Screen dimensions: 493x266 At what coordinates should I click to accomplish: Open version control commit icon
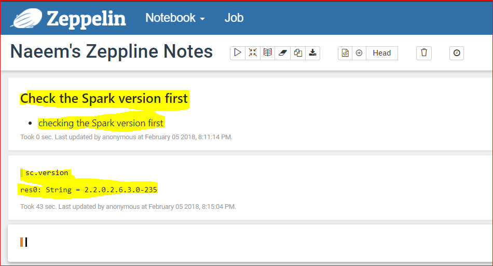coord(345,53)
